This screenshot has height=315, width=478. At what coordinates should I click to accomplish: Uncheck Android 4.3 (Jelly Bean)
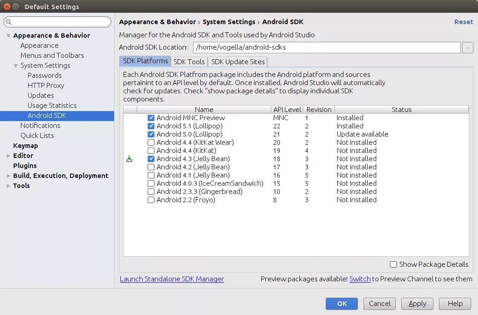coord(151,159)
